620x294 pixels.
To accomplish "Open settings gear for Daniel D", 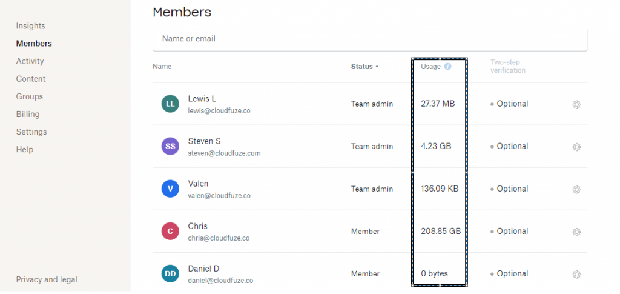I will tap(576, 274).
